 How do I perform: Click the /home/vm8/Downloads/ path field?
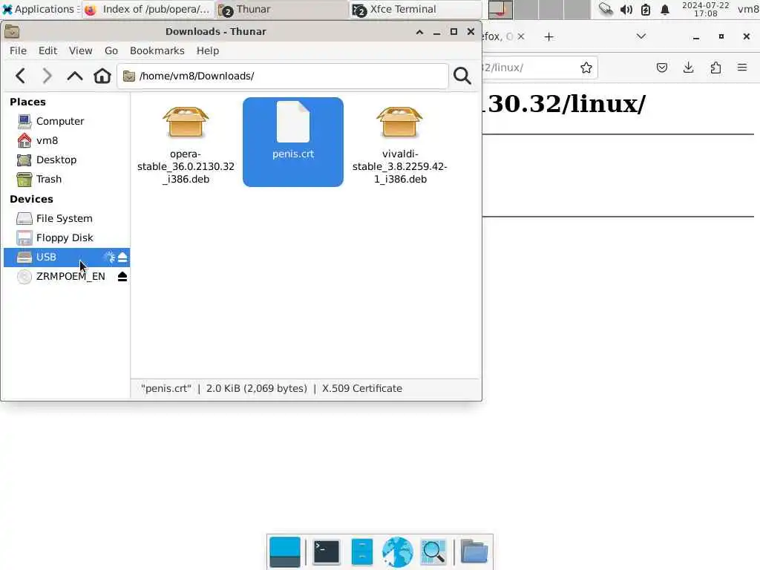coord(283,76)
